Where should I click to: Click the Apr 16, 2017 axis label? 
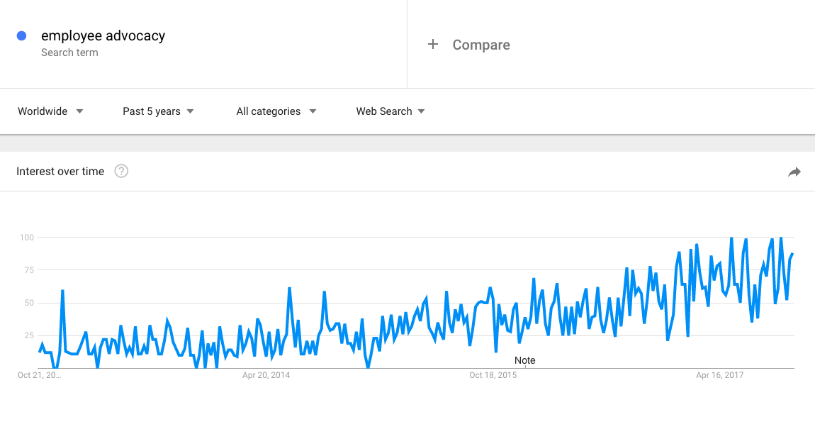click(720, 375)
